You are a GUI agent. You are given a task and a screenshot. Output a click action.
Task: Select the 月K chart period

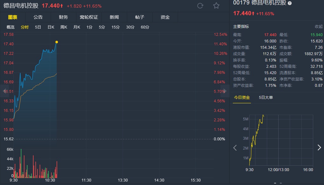77,27
